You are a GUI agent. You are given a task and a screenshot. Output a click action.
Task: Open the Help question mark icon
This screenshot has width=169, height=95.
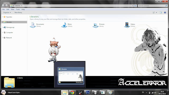pyautogui.click(x=165, y=12)
